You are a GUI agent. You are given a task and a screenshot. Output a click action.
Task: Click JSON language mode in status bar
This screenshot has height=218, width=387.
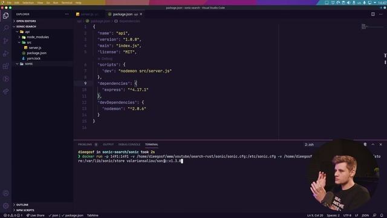pyautogui.click(x=365, y=216)
